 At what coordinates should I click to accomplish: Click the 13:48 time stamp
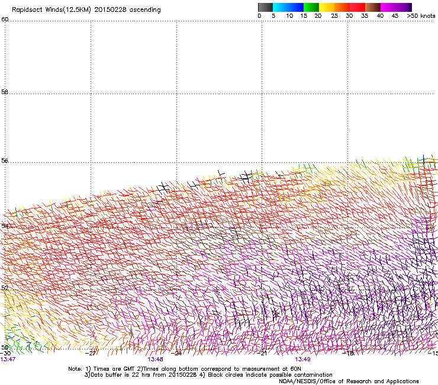(x=155, y=360)
